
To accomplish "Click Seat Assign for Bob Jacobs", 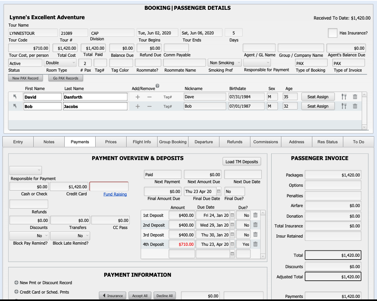I will [x=318, y=106].
